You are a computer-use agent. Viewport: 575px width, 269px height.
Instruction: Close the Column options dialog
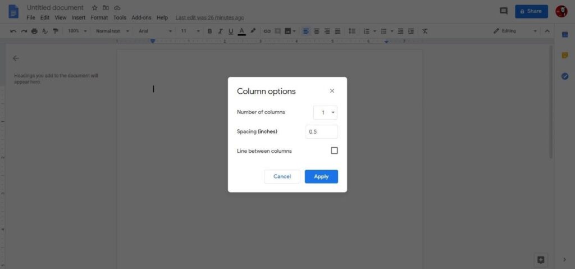tap(332, 91)
